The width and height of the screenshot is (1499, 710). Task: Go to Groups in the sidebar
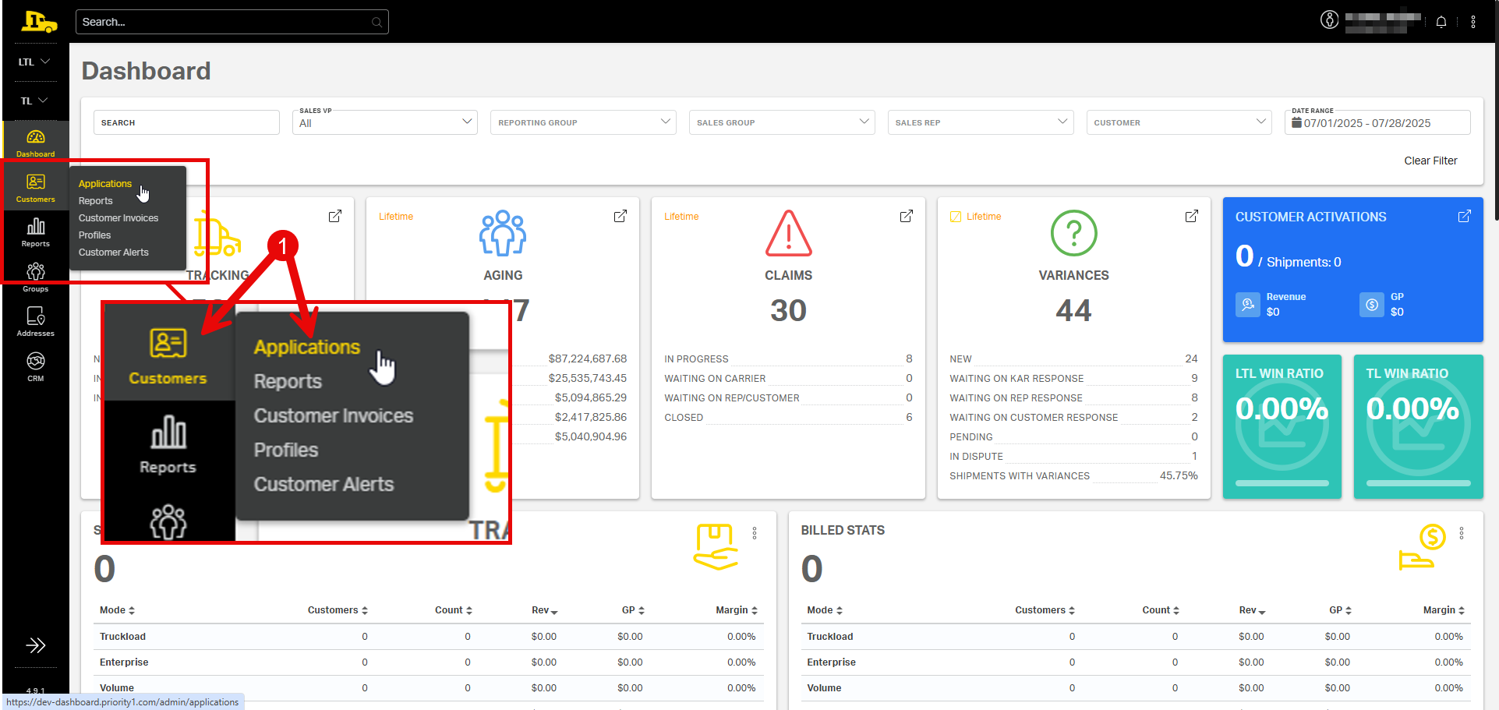(36, 278)
